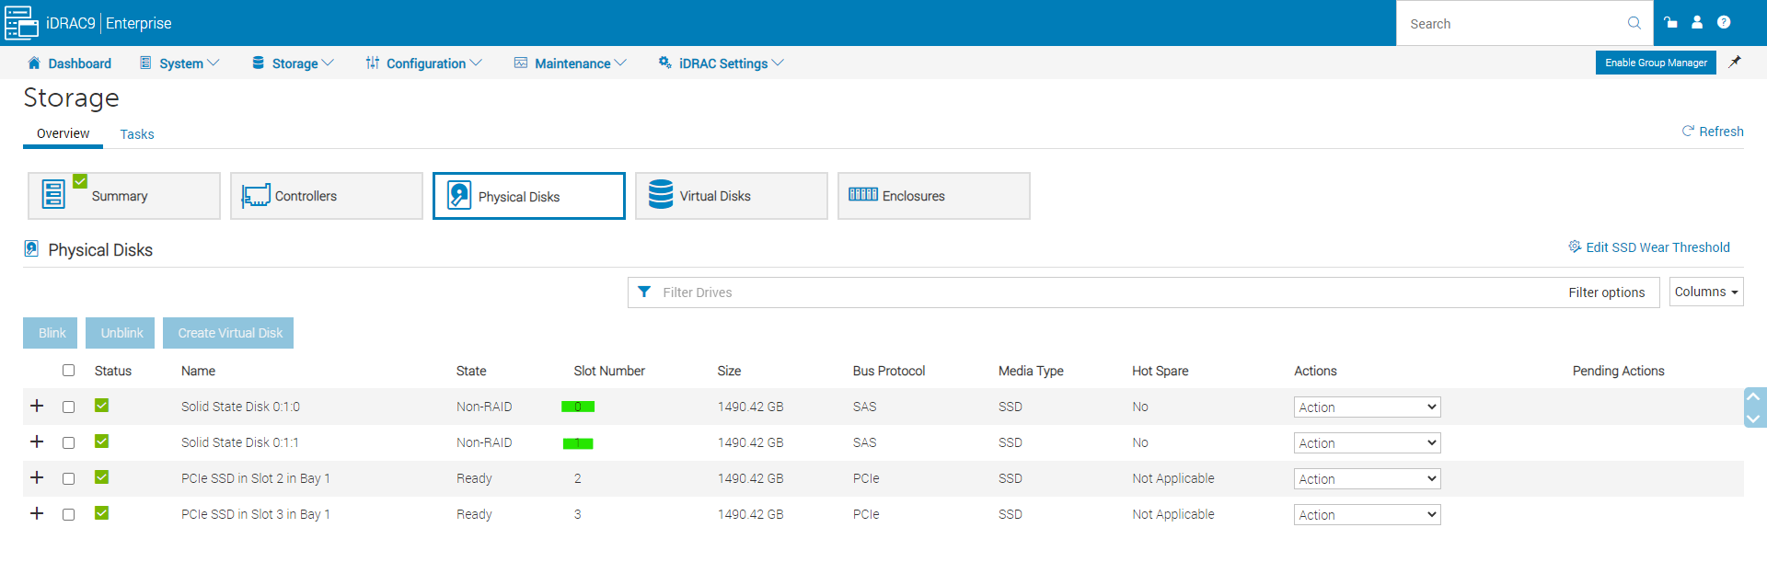
Task: Open the help question mark icon
Action: coord(1724,23)
